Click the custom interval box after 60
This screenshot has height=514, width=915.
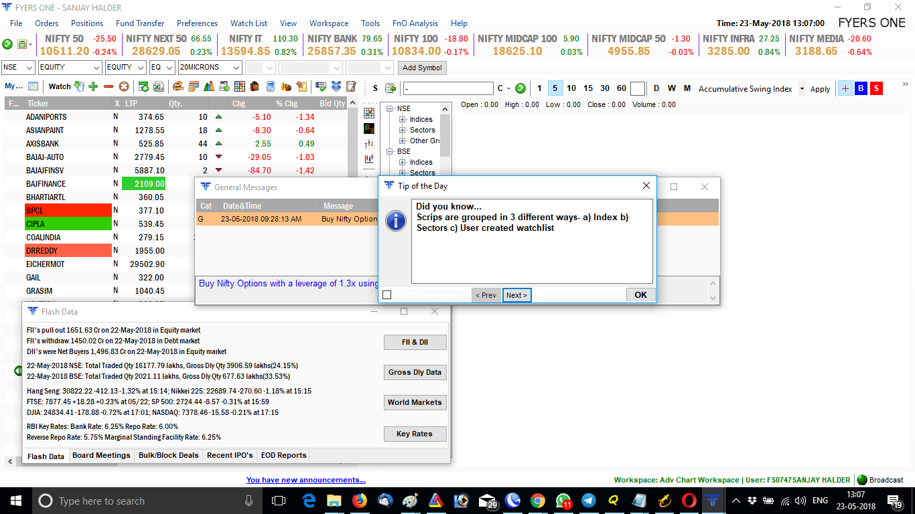(638, 88)
